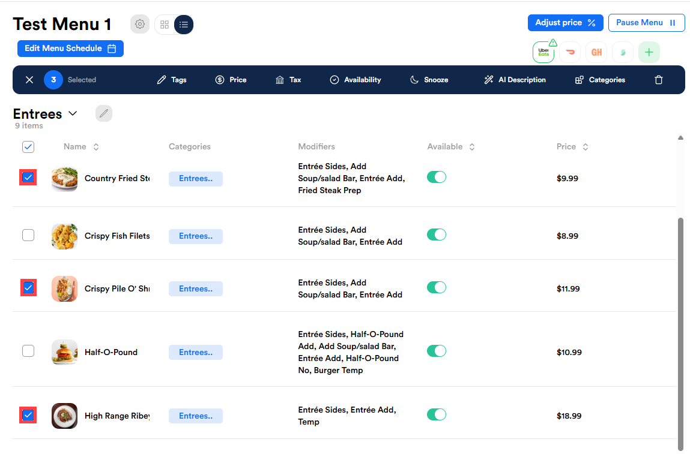Viewport: 690px width, 454px height.
Task: Click the Country Fried Steak thumbnail image
Action: tap(64, 179)
